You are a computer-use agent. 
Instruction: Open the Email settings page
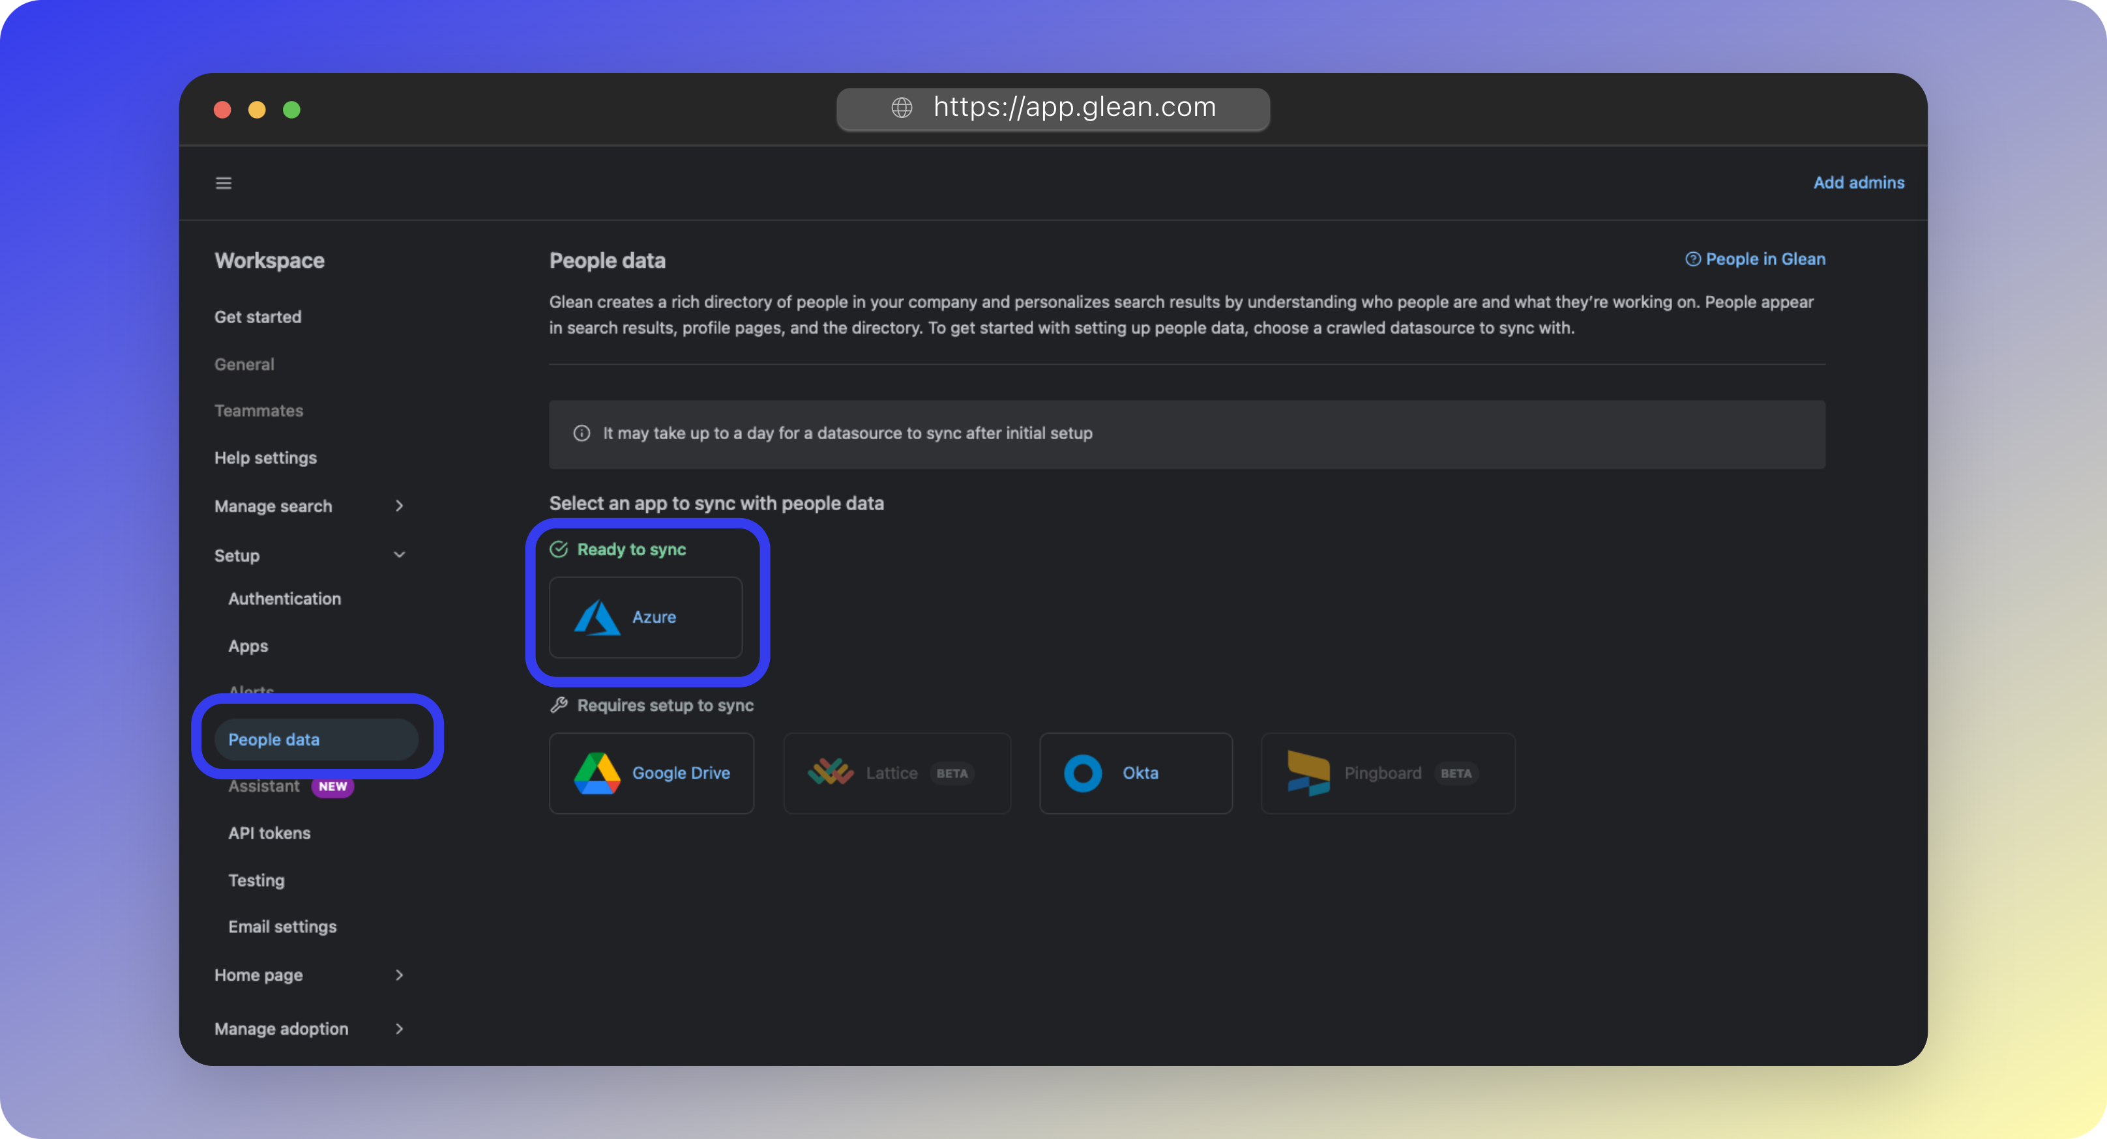click(282, 927)
